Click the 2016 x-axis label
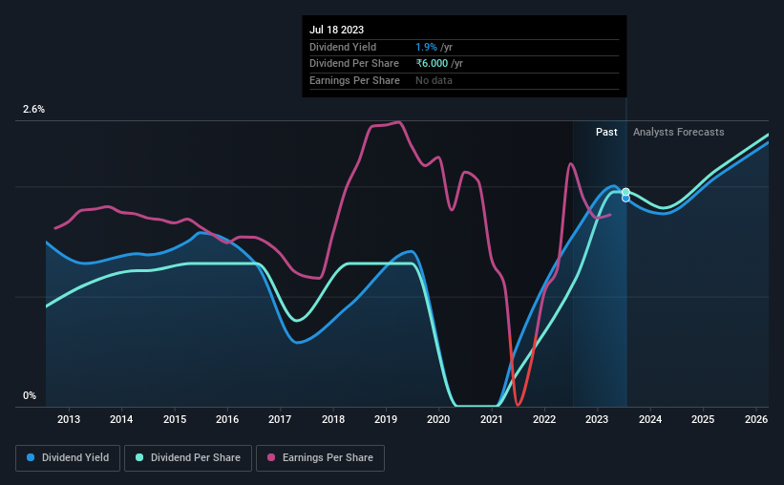The height and width of the screenshot is (485, 784). 227,419
